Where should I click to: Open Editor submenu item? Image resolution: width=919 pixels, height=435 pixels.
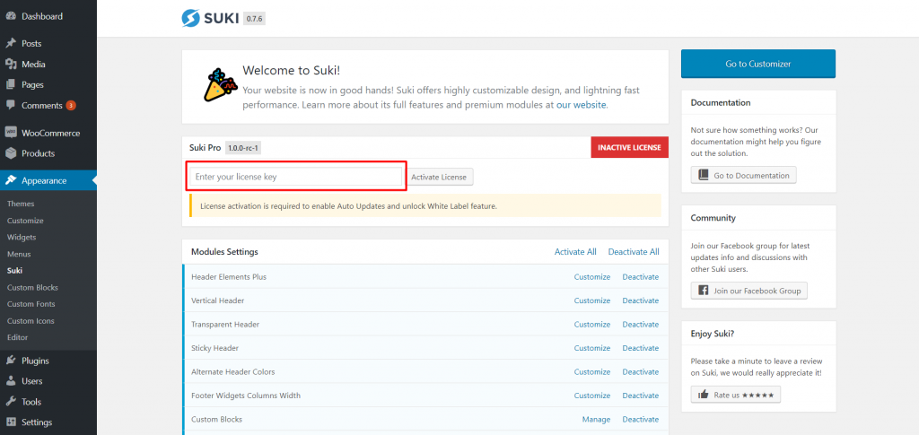click(18, 337)
